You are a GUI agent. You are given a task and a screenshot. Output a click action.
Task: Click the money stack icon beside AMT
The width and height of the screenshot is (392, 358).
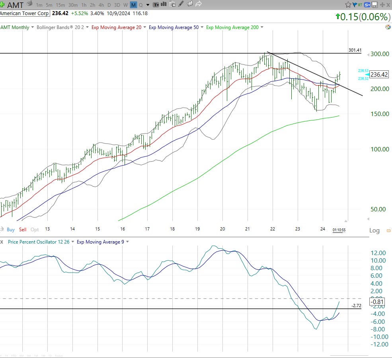[29, 4]
